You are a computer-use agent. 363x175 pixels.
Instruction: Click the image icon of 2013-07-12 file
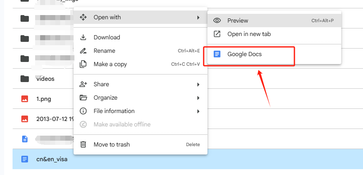[x=25, y=119]
